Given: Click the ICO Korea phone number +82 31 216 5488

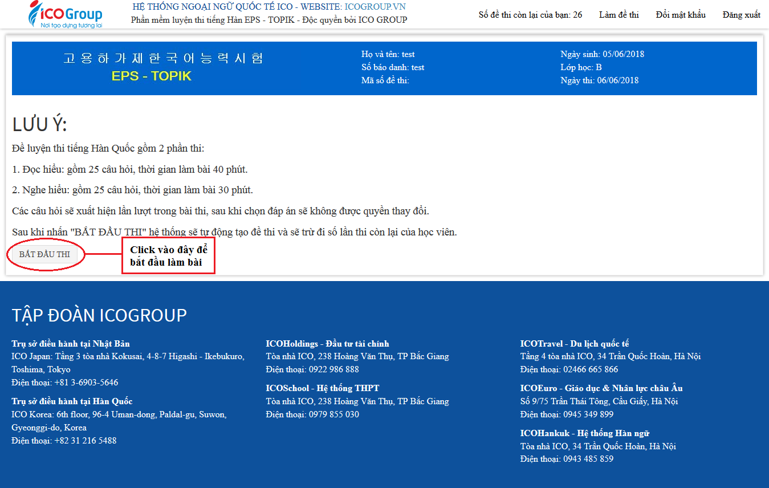Looking at the screenshot, I should pos(85,441).
